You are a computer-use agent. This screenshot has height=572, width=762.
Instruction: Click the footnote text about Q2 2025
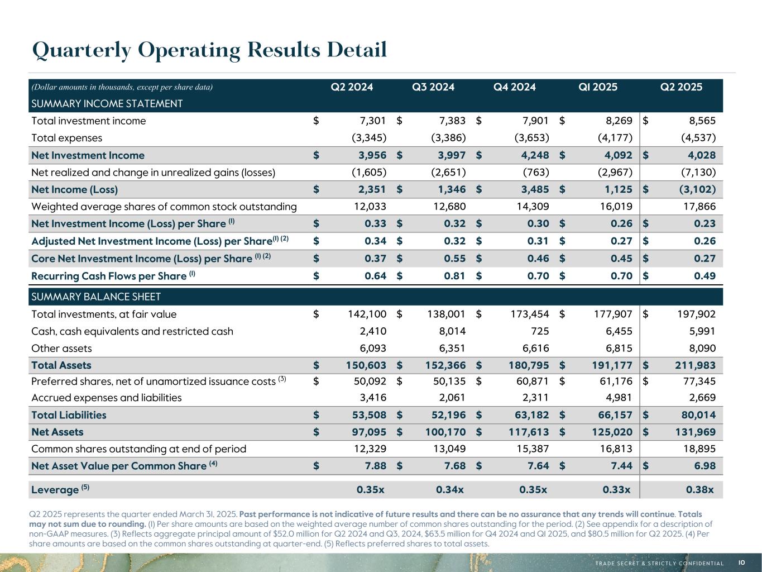(x=371, y=528)
